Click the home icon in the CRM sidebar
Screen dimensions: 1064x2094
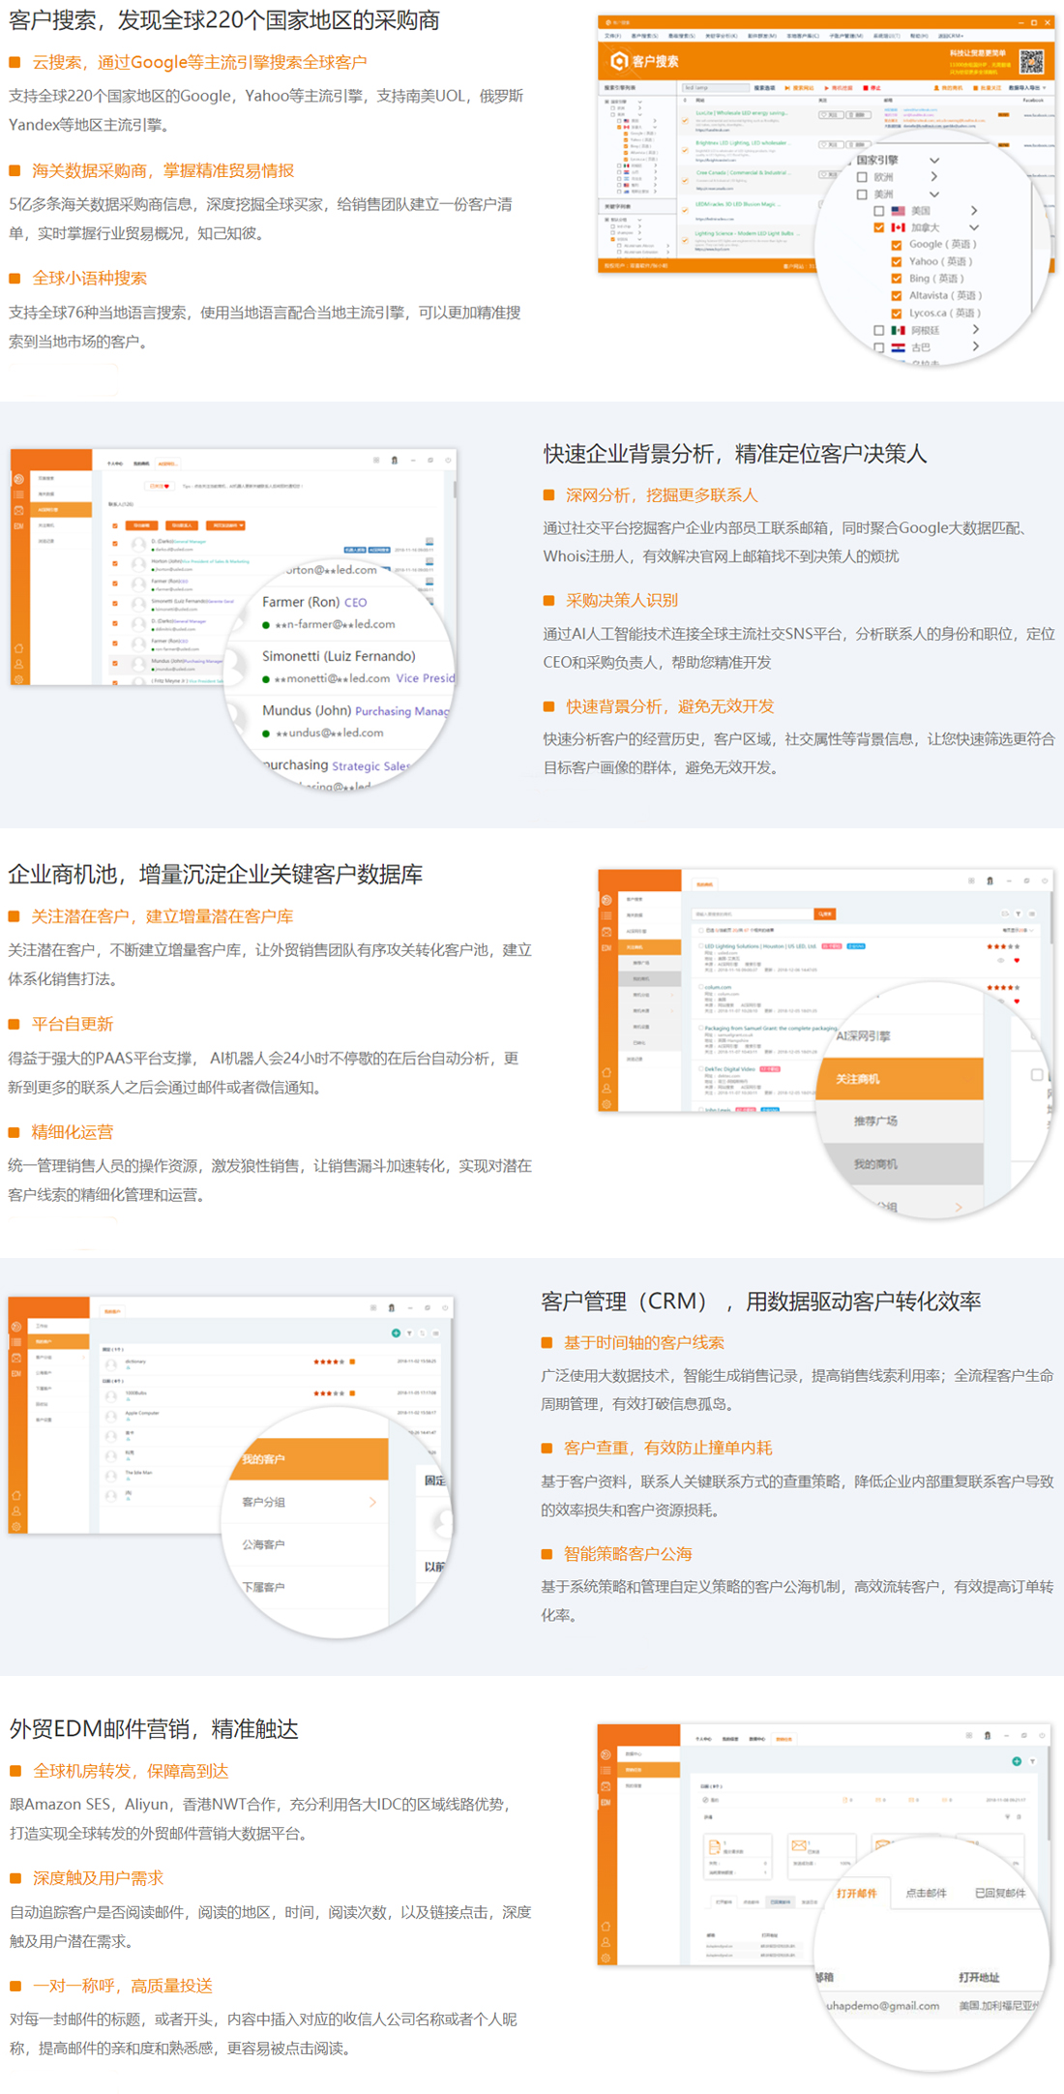16,1495
